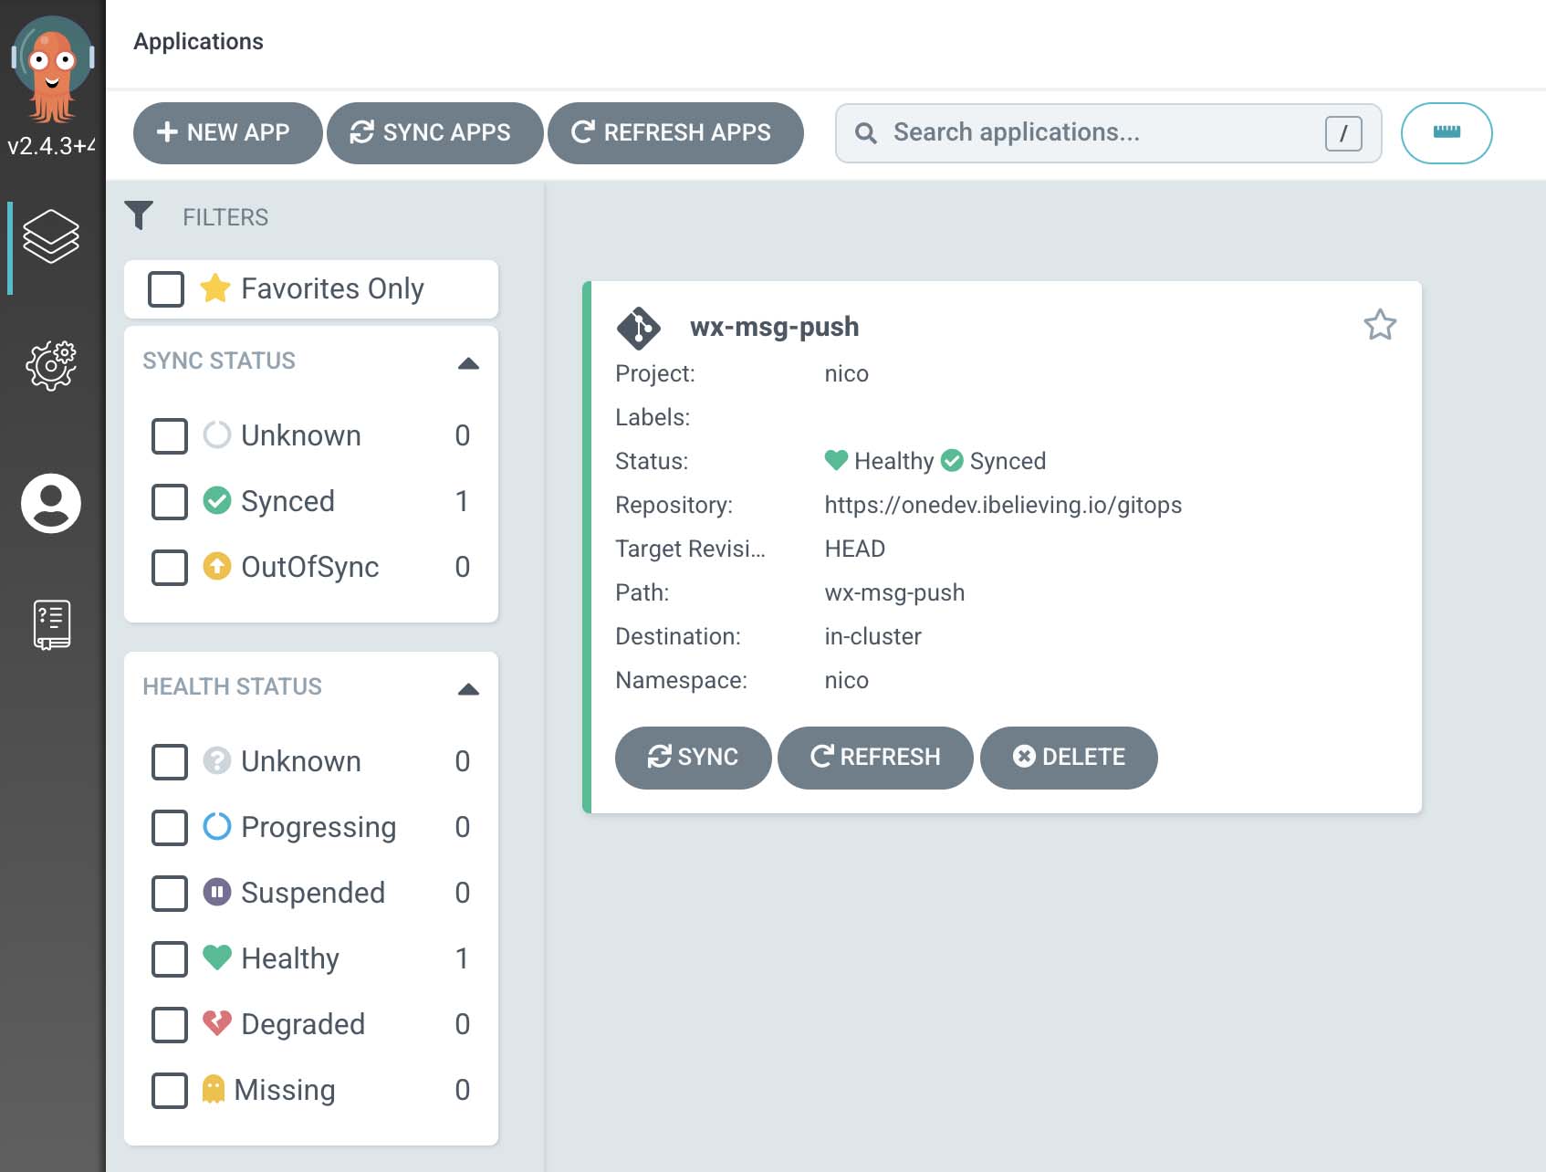The height and width of the screenshot is (1172, 1546).
Task: Click the Project value nico
Action: (846, 373)
